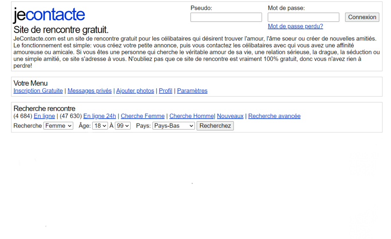Click the 'Recherche rencontre' heading
Screen dimensions: 391x239
tap(44, 108)
